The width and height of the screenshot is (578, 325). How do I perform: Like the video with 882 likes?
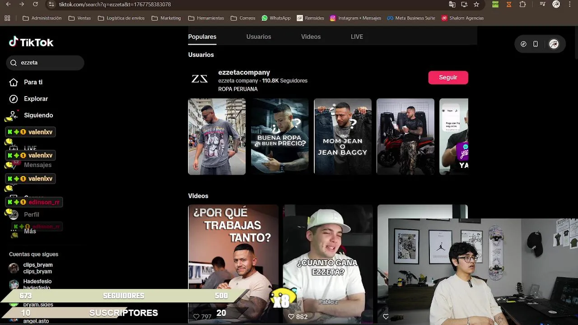[291, 317]
